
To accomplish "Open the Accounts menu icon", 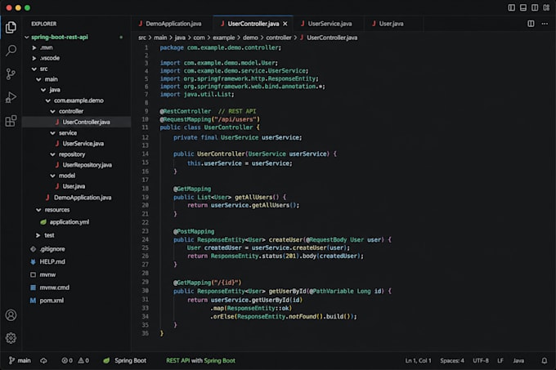I will point(11,315).
